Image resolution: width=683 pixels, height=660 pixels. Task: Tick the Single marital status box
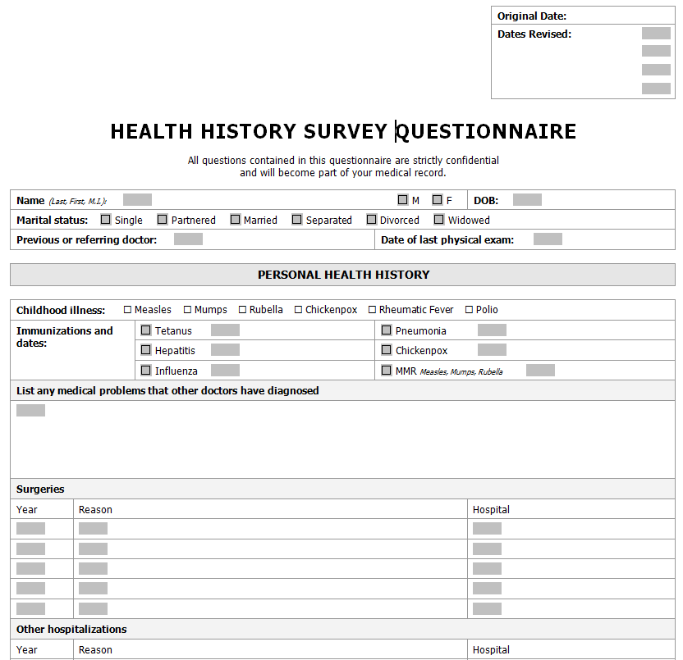(x=105, y=219)
